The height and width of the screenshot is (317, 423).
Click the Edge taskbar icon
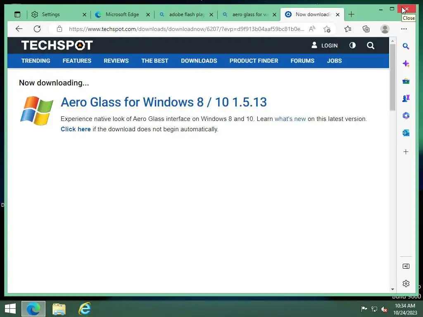coord(33,309)
